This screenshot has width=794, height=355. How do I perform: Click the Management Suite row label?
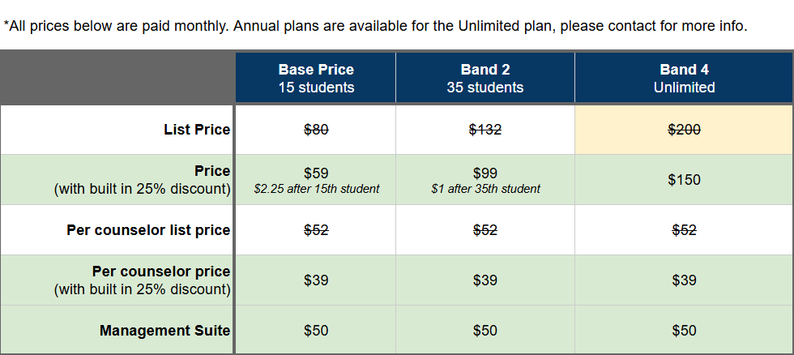click(164, 331)
